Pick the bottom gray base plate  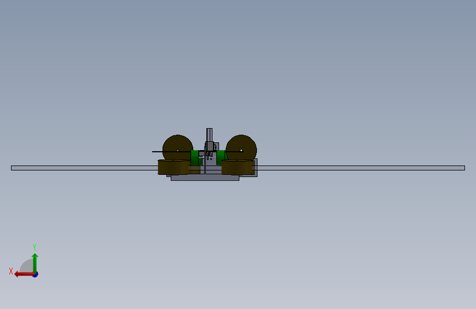[x=205, y=178]
